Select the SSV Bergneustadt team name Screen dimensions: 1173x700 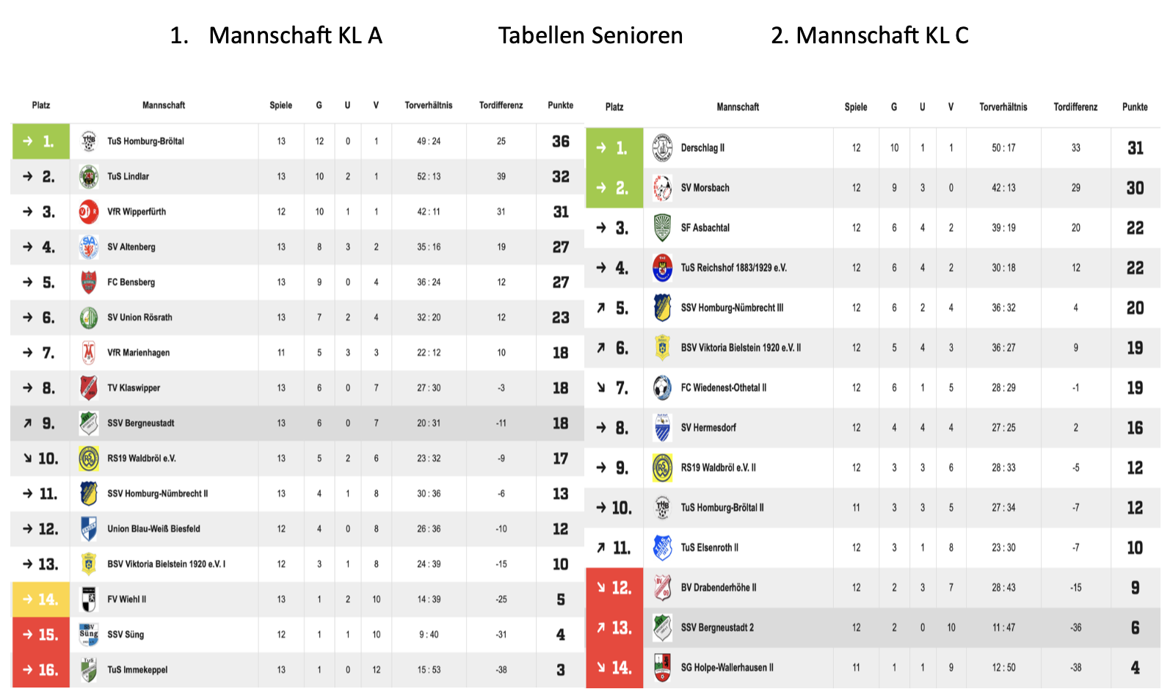coord(141,423)
